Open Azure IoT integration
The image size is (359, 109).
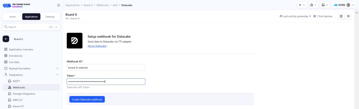click(x=31, y=106)
